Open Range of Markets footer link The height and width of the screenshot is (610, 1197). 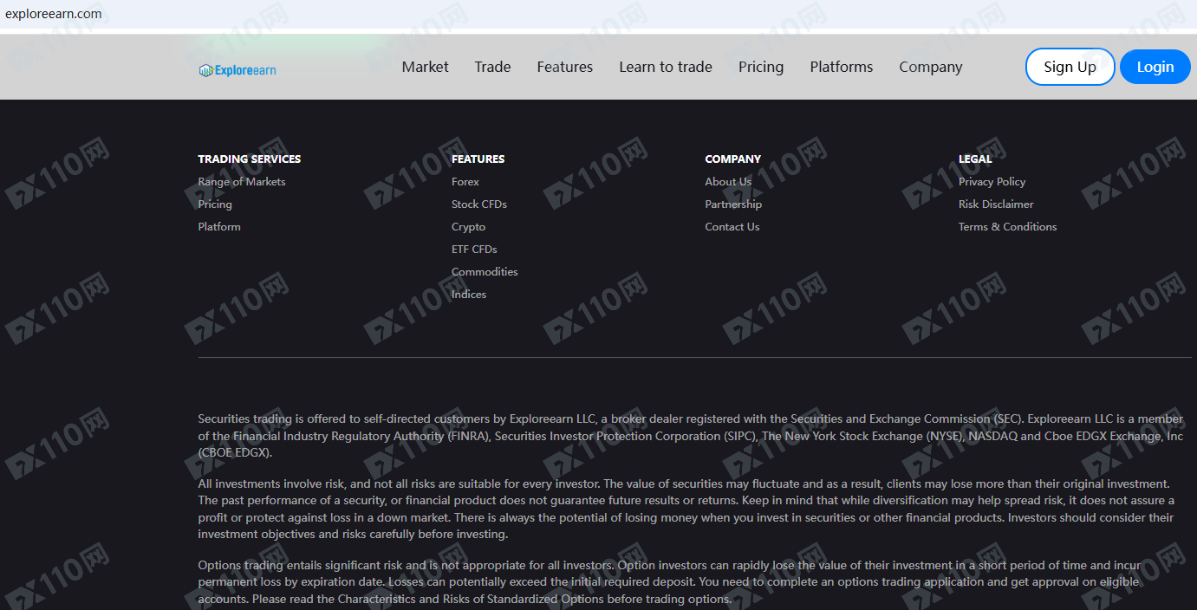click(x=242, y=182)
